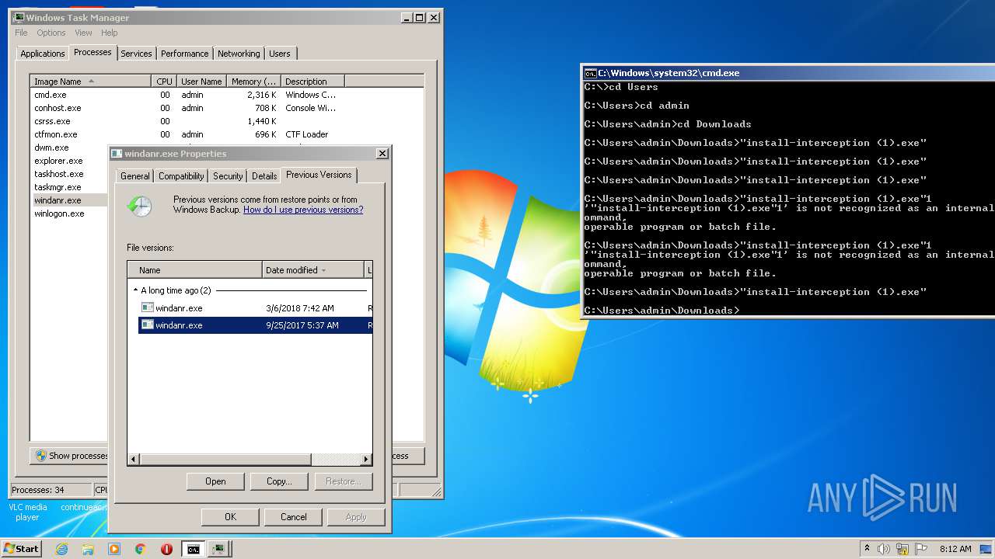Open Compatibility tab in Properties dialog
Viewport: 995px width, 559px height.
coord(181,176)
